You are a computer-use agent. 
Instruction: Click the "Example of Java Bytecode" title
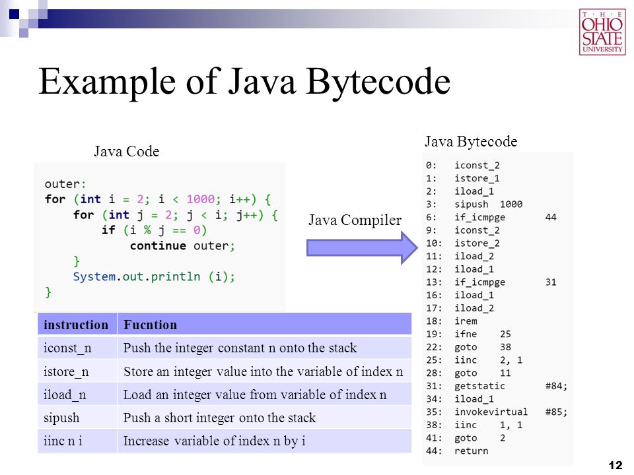point(244,82)
